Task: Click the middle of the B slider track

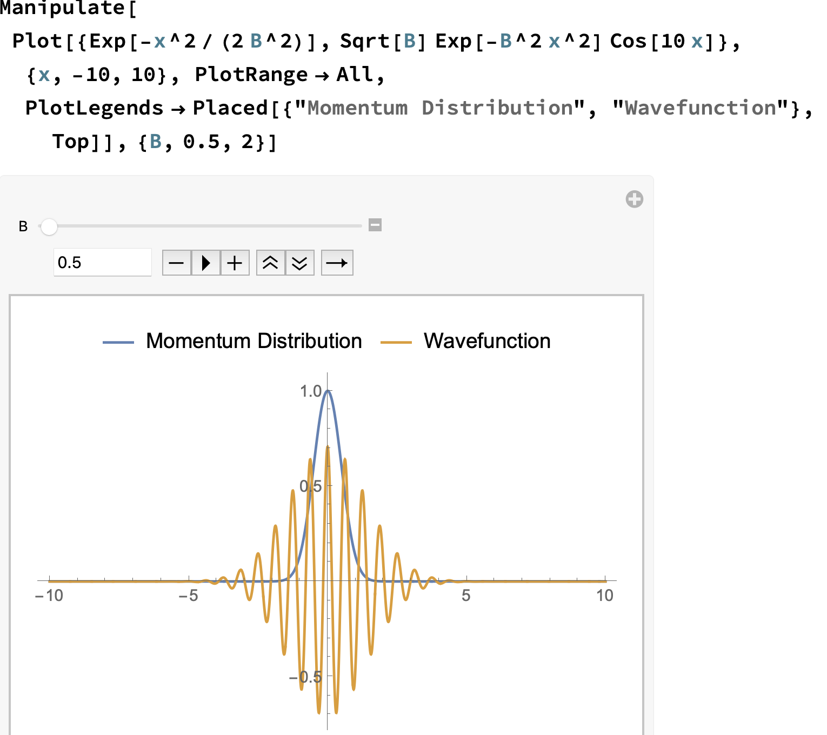Action: (205, 226)
